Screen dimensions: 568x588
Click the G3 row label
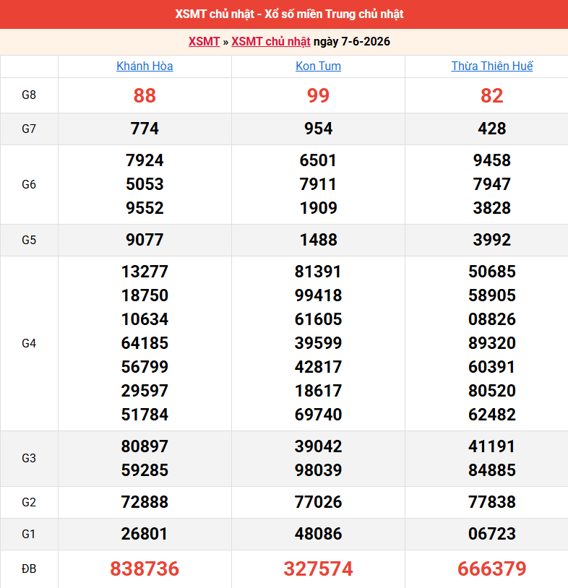pyautogui.click(x=29, y=458)
